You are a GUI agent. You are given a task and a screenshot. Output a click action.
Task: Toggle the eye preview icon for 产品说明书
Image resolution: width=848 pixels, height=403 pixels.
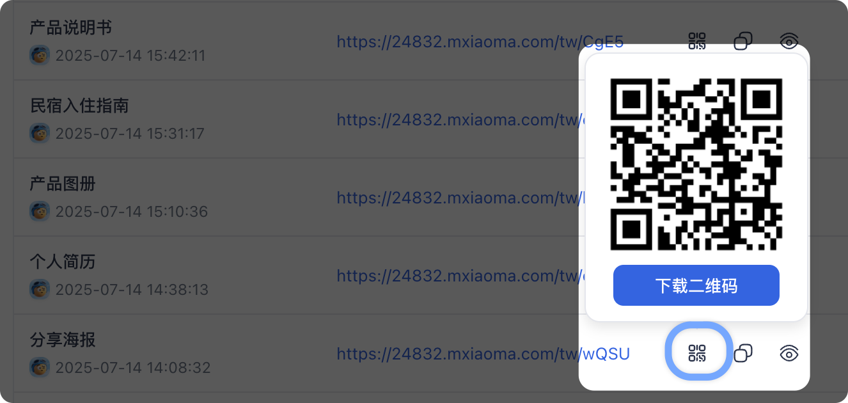(x=790, y=42)
